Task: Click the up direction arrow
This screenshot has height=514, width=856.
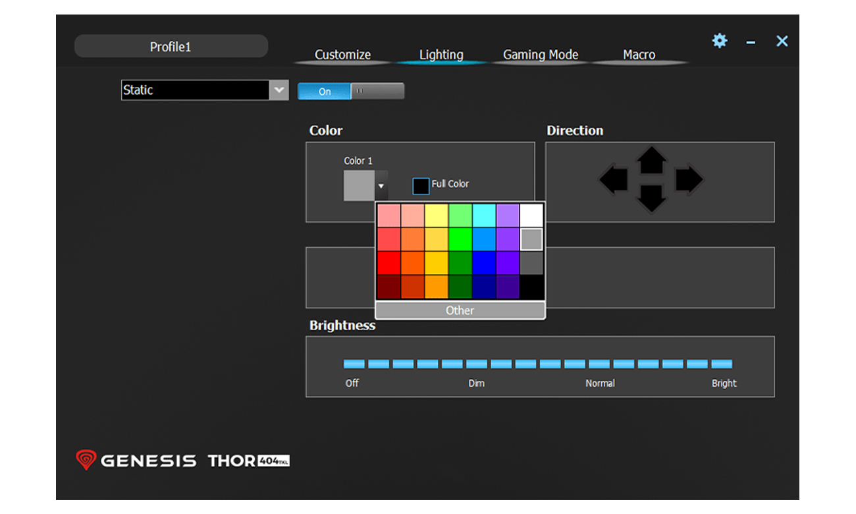Action: [651, 160]
